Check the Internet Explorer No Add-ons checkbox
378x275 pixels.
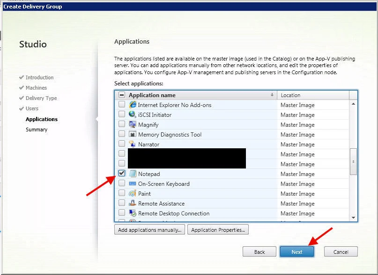click(122, 104)
